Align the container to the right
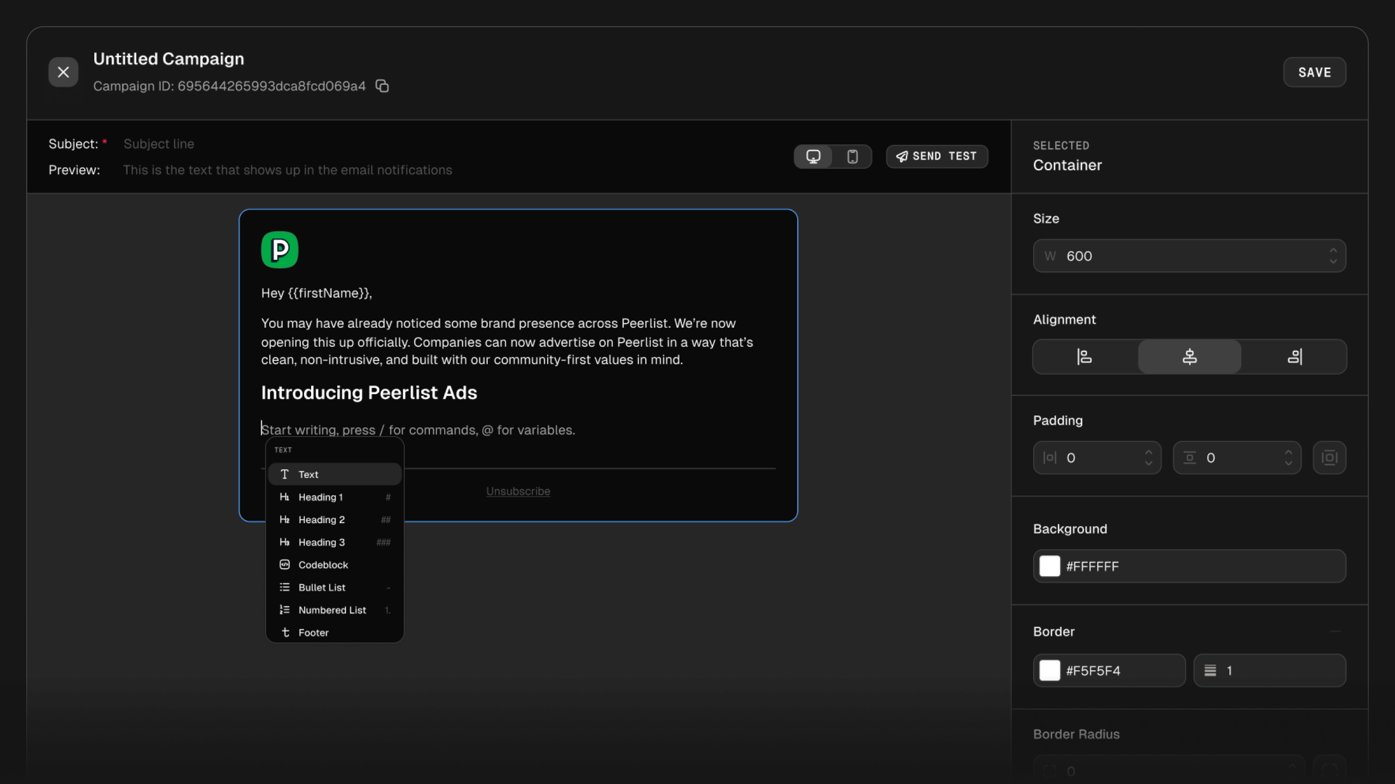 pyautogui.click(x=1295, y=357)
